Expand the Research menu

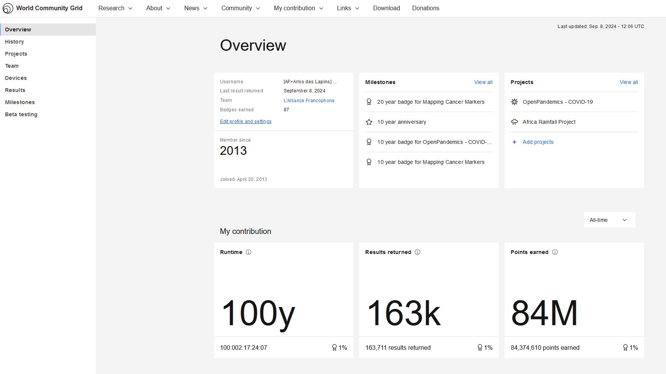point(116,8)
